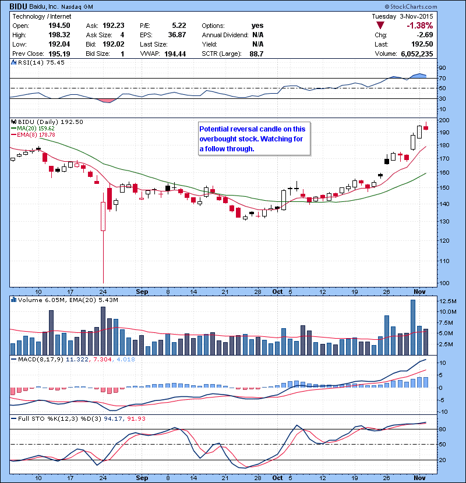466x483 pixels.
Task: Click the blue MA(20) legend marker
Action: click(x=13, y=129)
